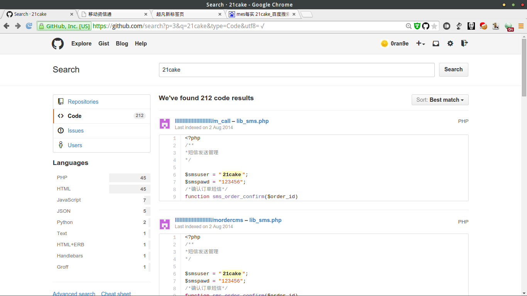
Task: Select Code results in sidebar
Action: 101,116
